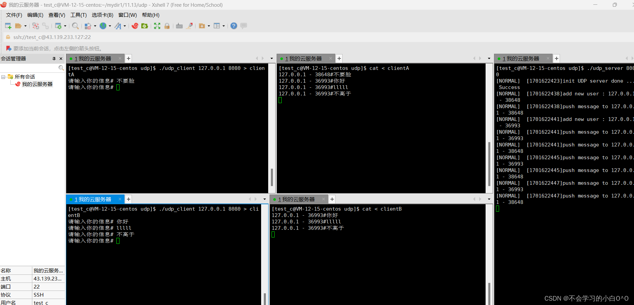Click the lock screen toolbar icon

(167, 26)
